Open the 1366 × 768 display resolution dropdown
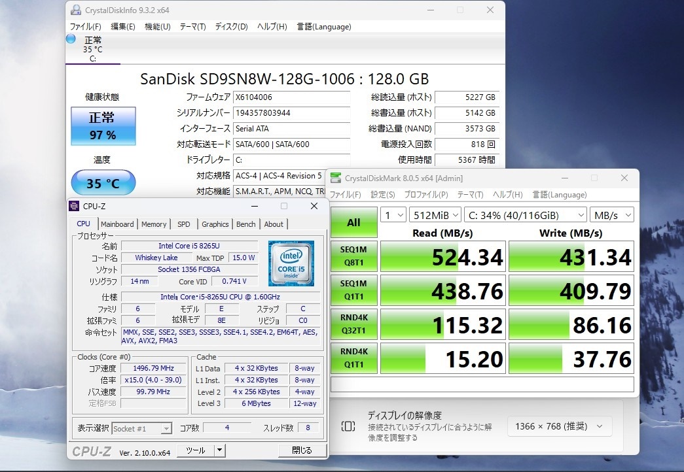This screenshot has width=684, height=472. tap(560, 426)
